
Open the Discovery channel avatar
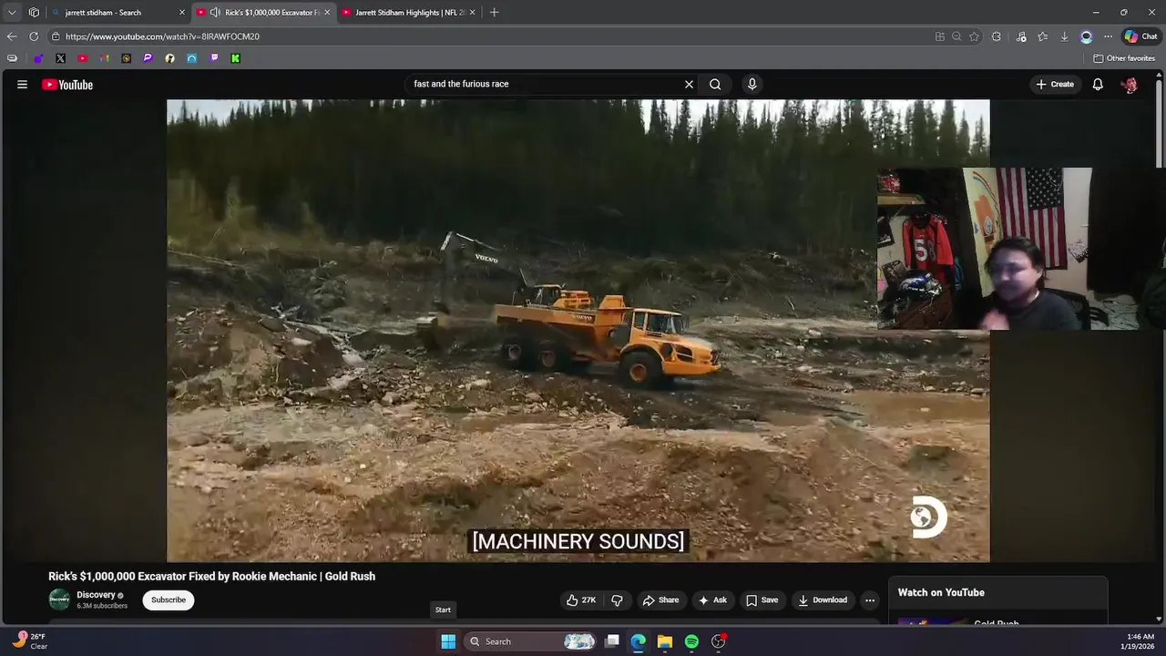59,600
